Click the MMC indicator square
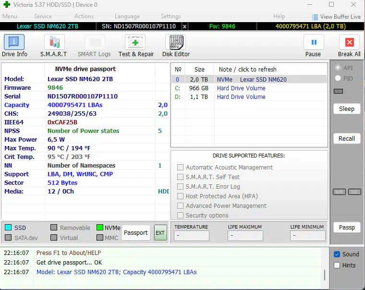Screen dimensions: 365x290 pos(100,237)
